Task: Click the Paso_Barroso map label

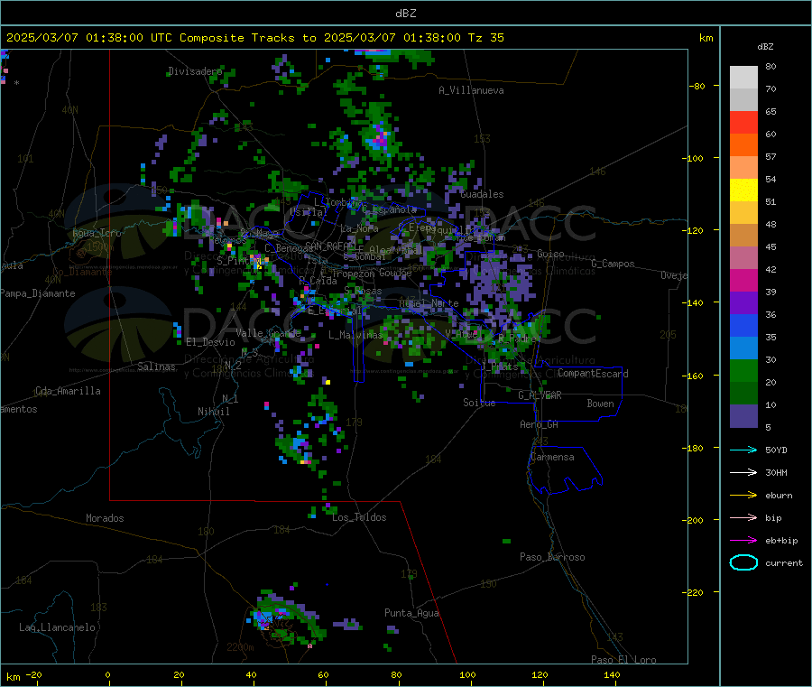Action: click(552, 557)
